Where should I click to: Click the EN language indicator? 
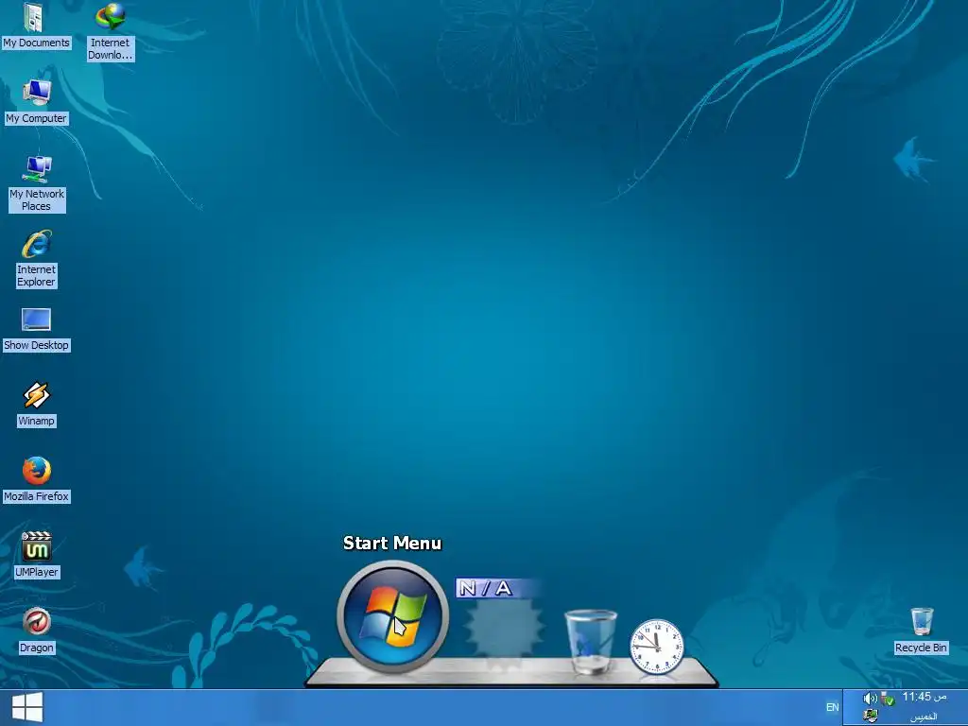[x=832, y=707]
